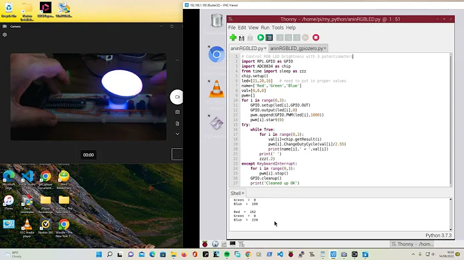The width and height of the screenshot is (464, 260).
Task: Click the up chevron in Camera mode list
Action: coord(177,60)
